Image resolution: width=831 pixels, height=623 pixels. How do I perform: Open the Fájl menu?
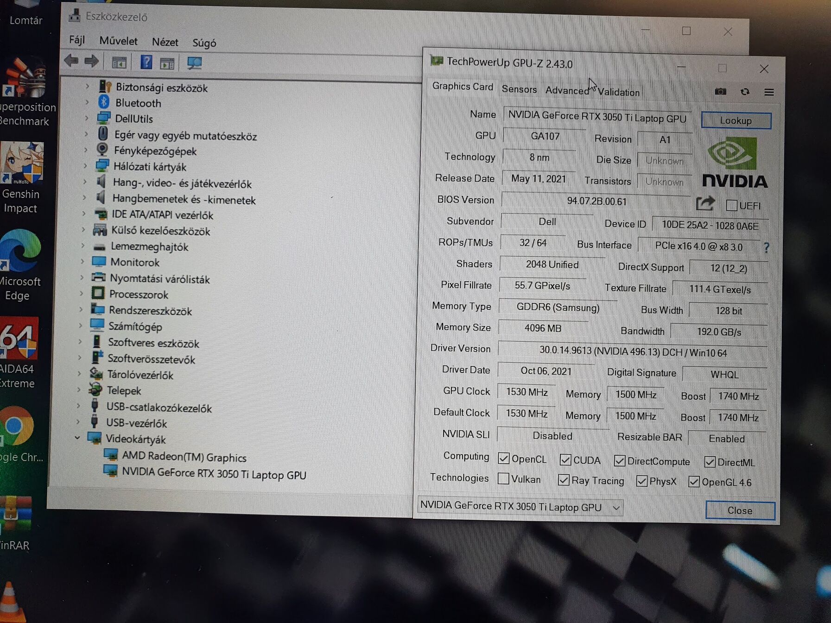[x=77, y=40]
